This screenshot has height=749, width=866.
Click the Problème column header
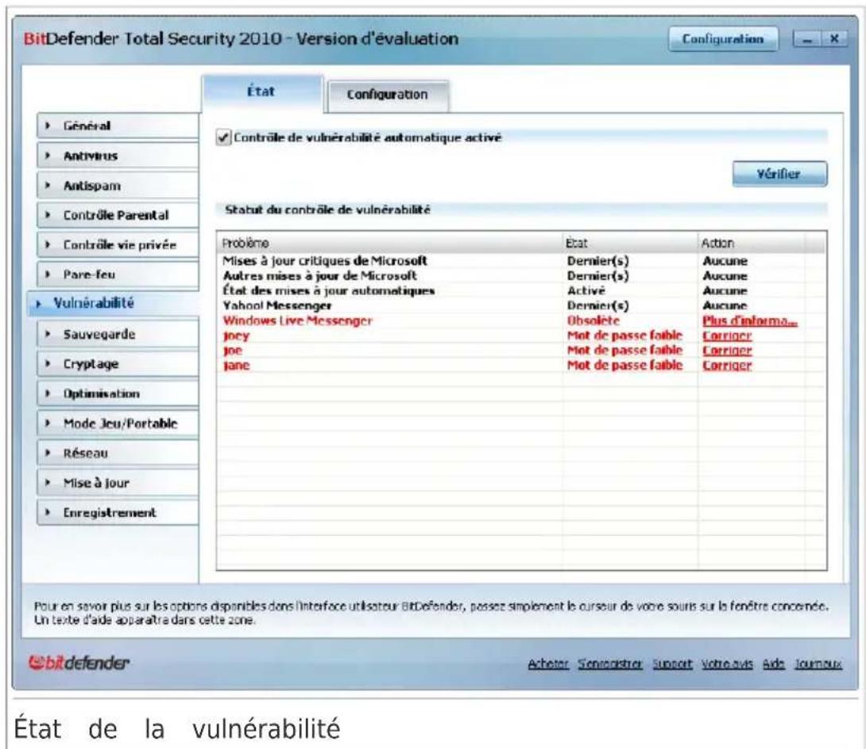point(389,243)
